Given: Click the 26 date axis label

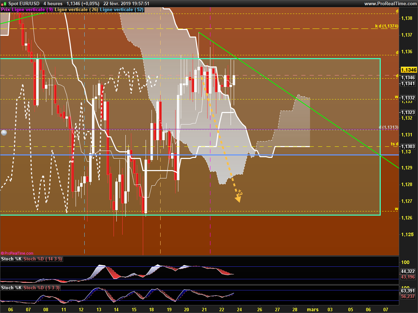Looking at the screenshot, I should click(260, 309).
